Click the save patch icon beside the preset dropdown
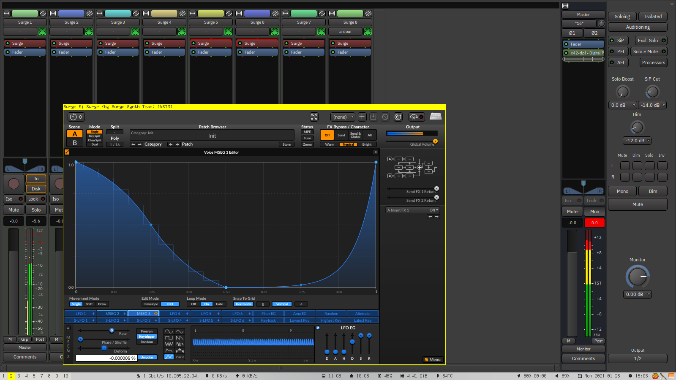The image size is (676, 380). point(373,117)
